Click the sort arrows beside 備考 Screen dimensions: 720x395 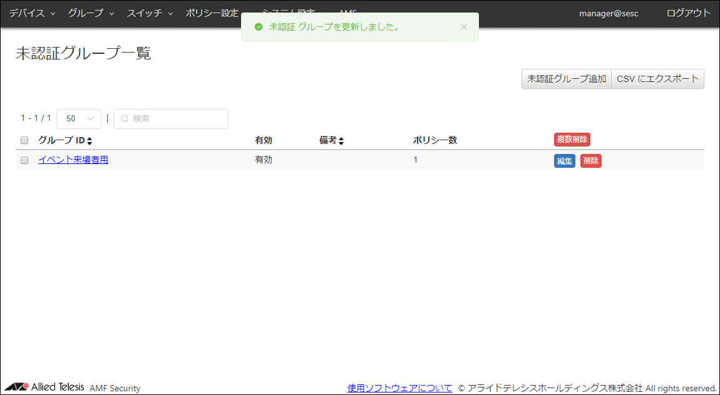(341, 141)
